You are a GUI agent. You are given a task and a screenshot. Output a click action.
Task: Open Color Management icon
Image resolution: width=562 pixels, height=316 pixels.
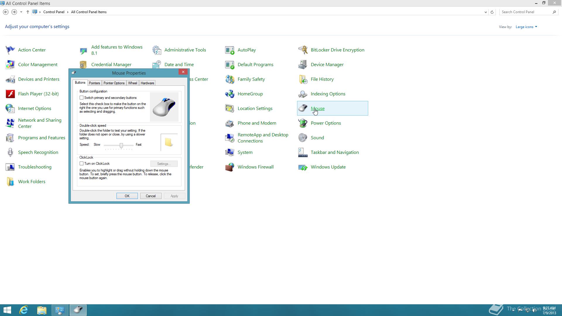coord(10,65)
